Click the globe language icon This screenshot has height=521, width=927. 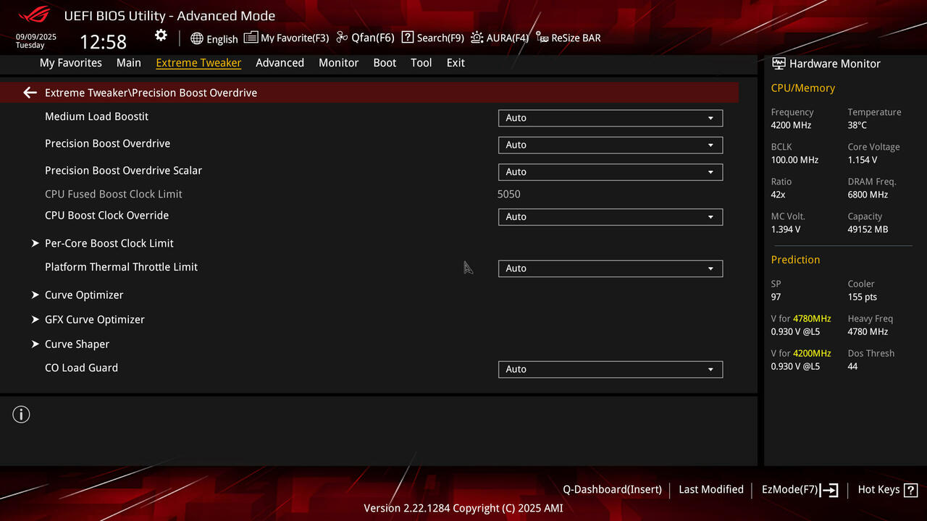(x=197, y=38)
